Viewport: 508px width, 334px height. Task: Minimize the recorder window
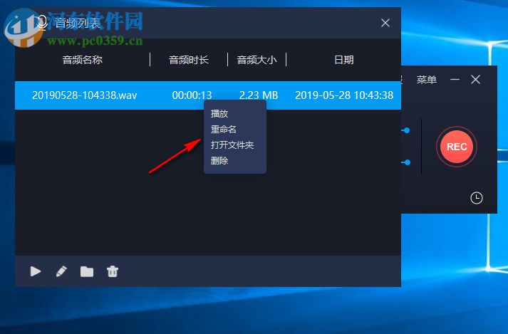click(455, 79)
